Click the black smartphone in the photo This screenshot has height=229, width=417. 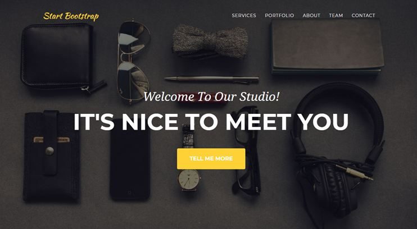pos(130,159)
